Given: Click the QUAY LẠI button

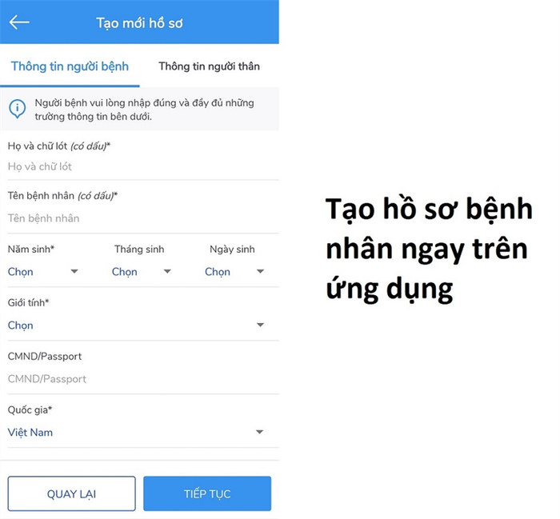Looking at the screenshot, I should coord(71,493).
